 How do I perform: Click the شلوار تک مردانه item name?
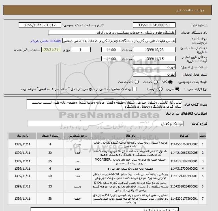click(x=131, y=153)
